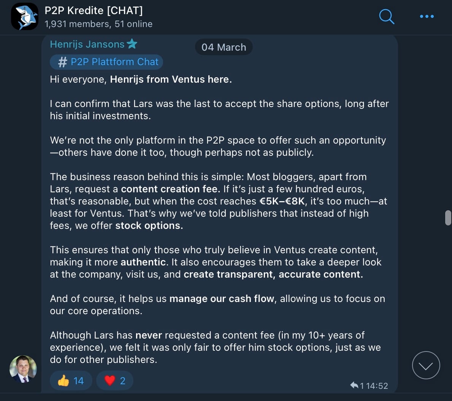Open the search icon in the chat header
The width and height of the screenshot is (452, 401).
(x=387, y=17)
